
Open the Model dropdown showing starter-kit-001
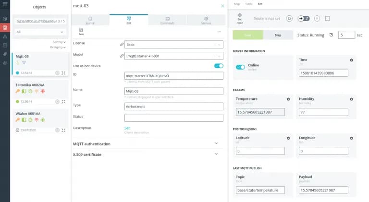(174, 56)
